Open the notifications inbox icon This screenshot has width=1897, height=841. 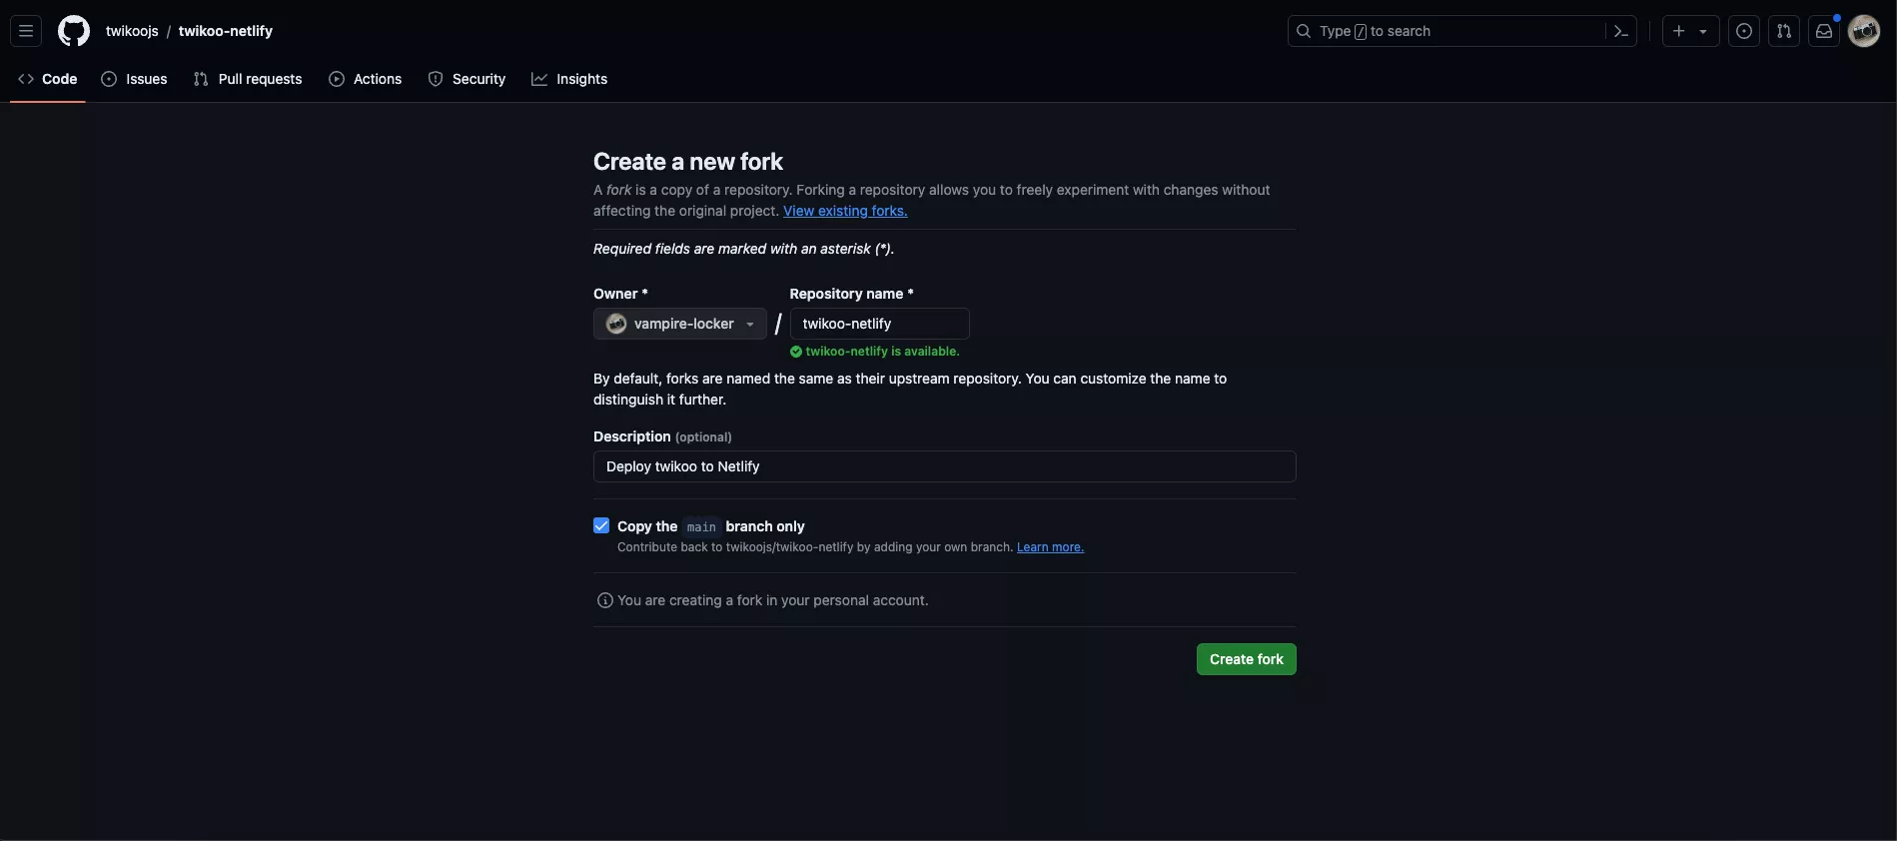[1824, 31]
